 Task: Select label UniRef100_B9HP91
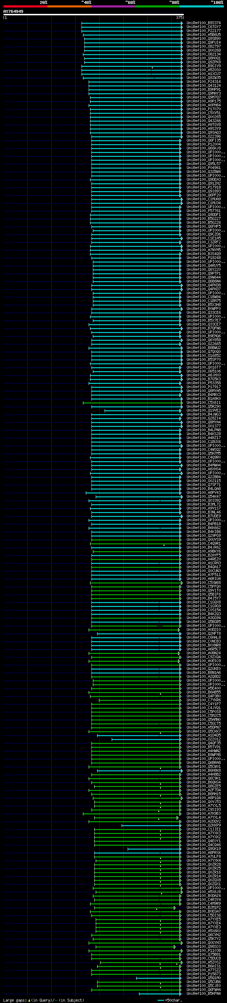[204, 90]
